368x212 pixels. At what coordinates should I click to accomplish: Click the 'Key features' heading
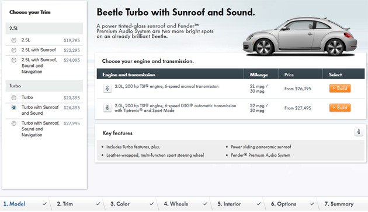[117, 133]
